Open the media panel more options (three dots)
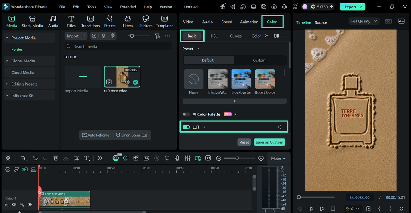This screenshot has height=213, width=411. click(167, 36)
